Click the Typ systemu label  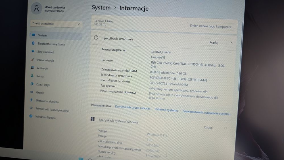point(108,86)
